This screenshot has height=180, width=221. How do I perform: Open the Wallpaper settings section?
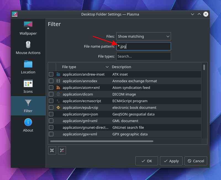click(x=28, y=28)
